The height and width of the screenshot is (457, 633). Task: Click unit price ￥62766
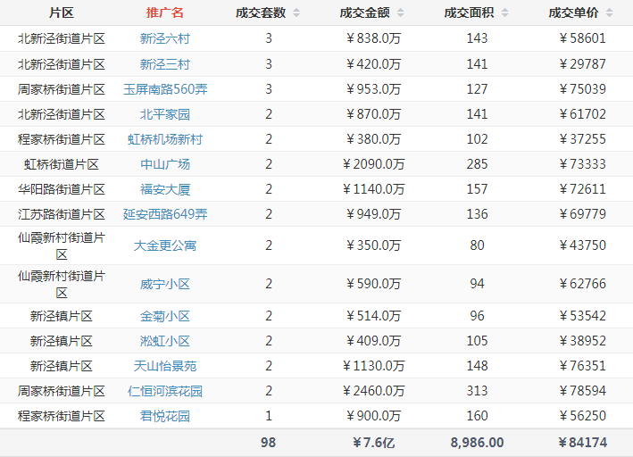tap(582, 284)
